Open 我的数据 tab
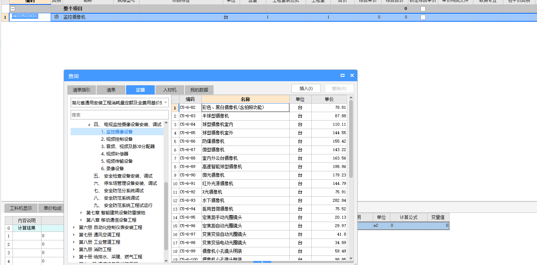This screenshot has height=265, width=537. point(199,90)
